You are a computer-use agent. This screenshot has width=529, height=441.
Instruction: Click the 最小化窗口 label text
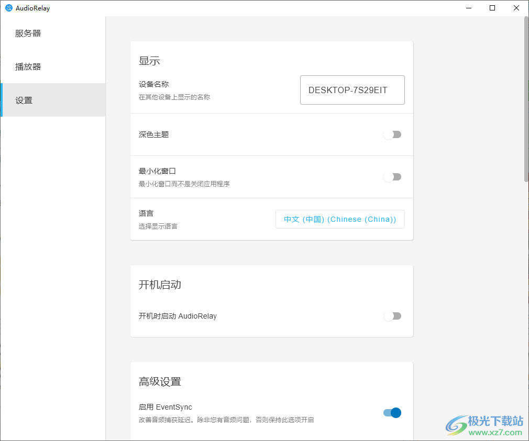157,171
